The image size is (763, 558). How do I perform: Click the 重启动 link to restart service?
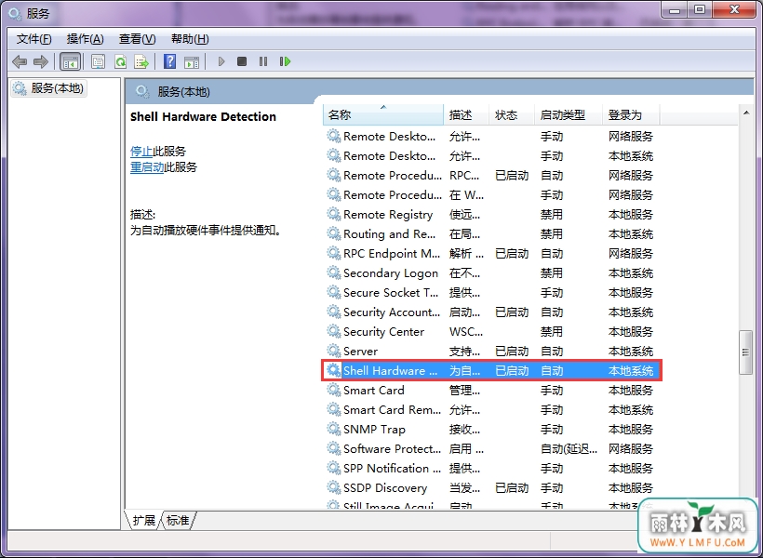[147, 167]
